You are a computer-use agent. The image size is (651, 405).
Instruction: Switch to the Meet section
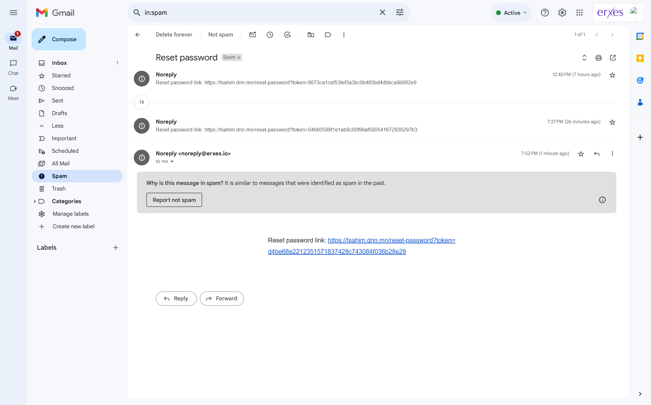click(13, 93)
